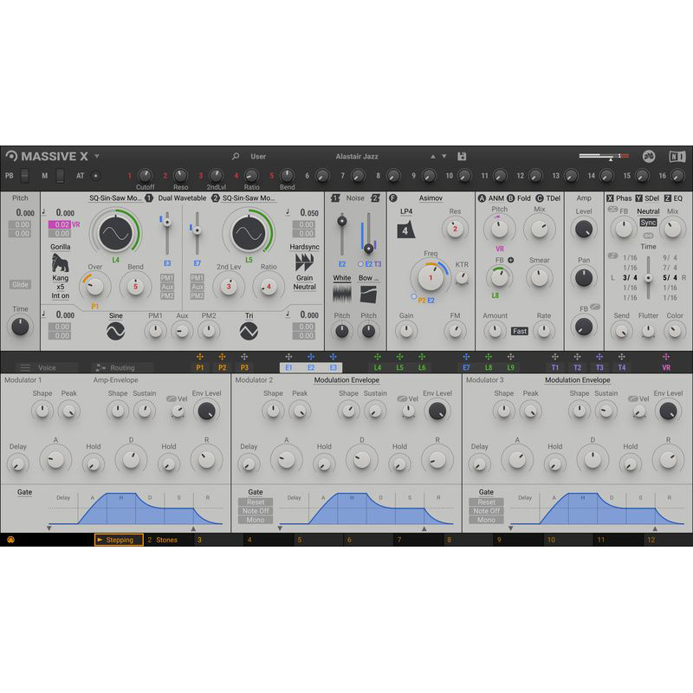Click Mono in Modulator 3
This screenshot has width=693, height=693.
point(486,520)
